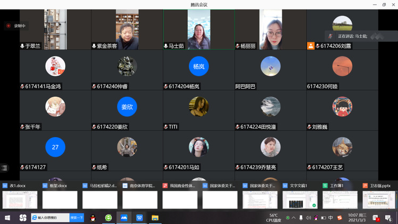Open QQ penguin icon in taskbar

coord(93,218)
